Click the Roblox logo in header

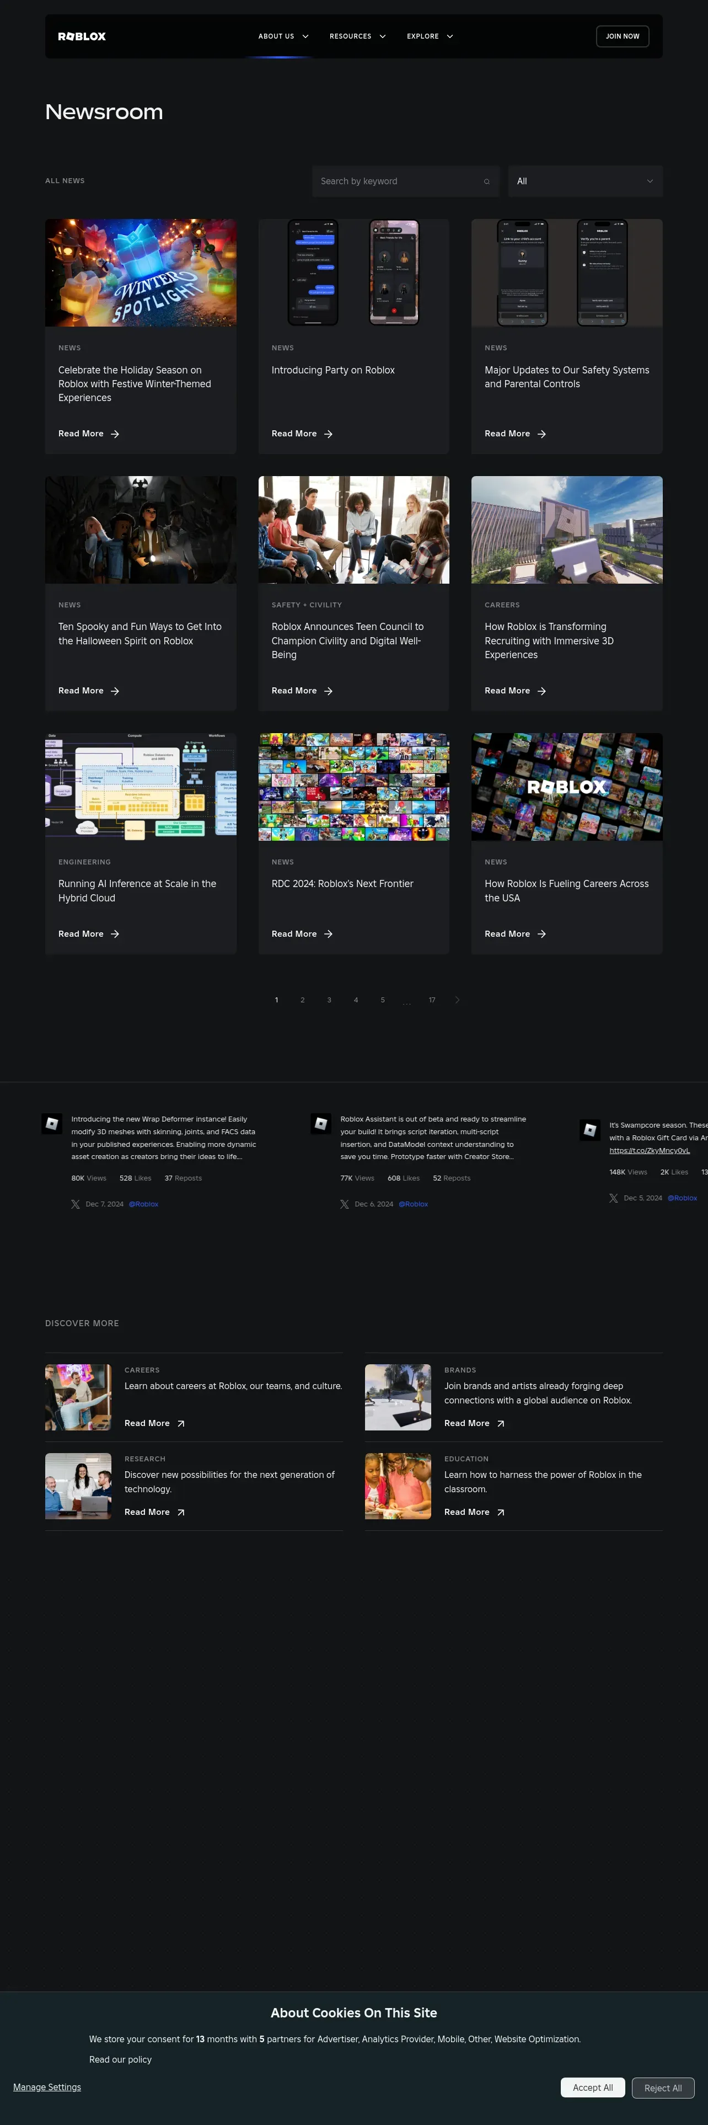pos(82,36)
